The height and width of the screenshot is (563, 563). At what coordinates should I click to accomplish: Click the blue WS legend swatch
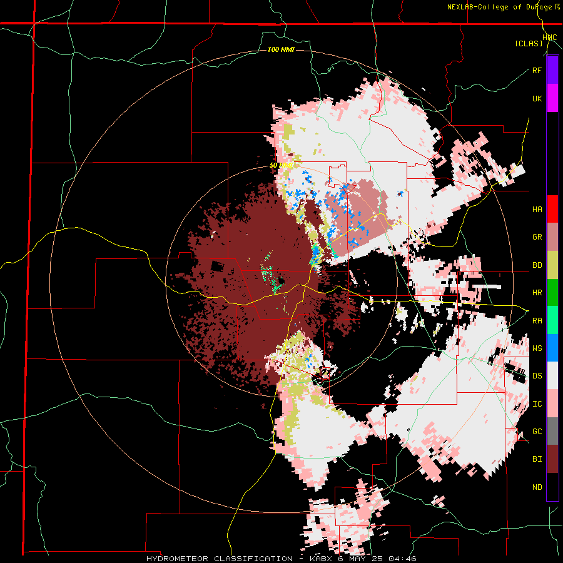[x=552, y=348]
